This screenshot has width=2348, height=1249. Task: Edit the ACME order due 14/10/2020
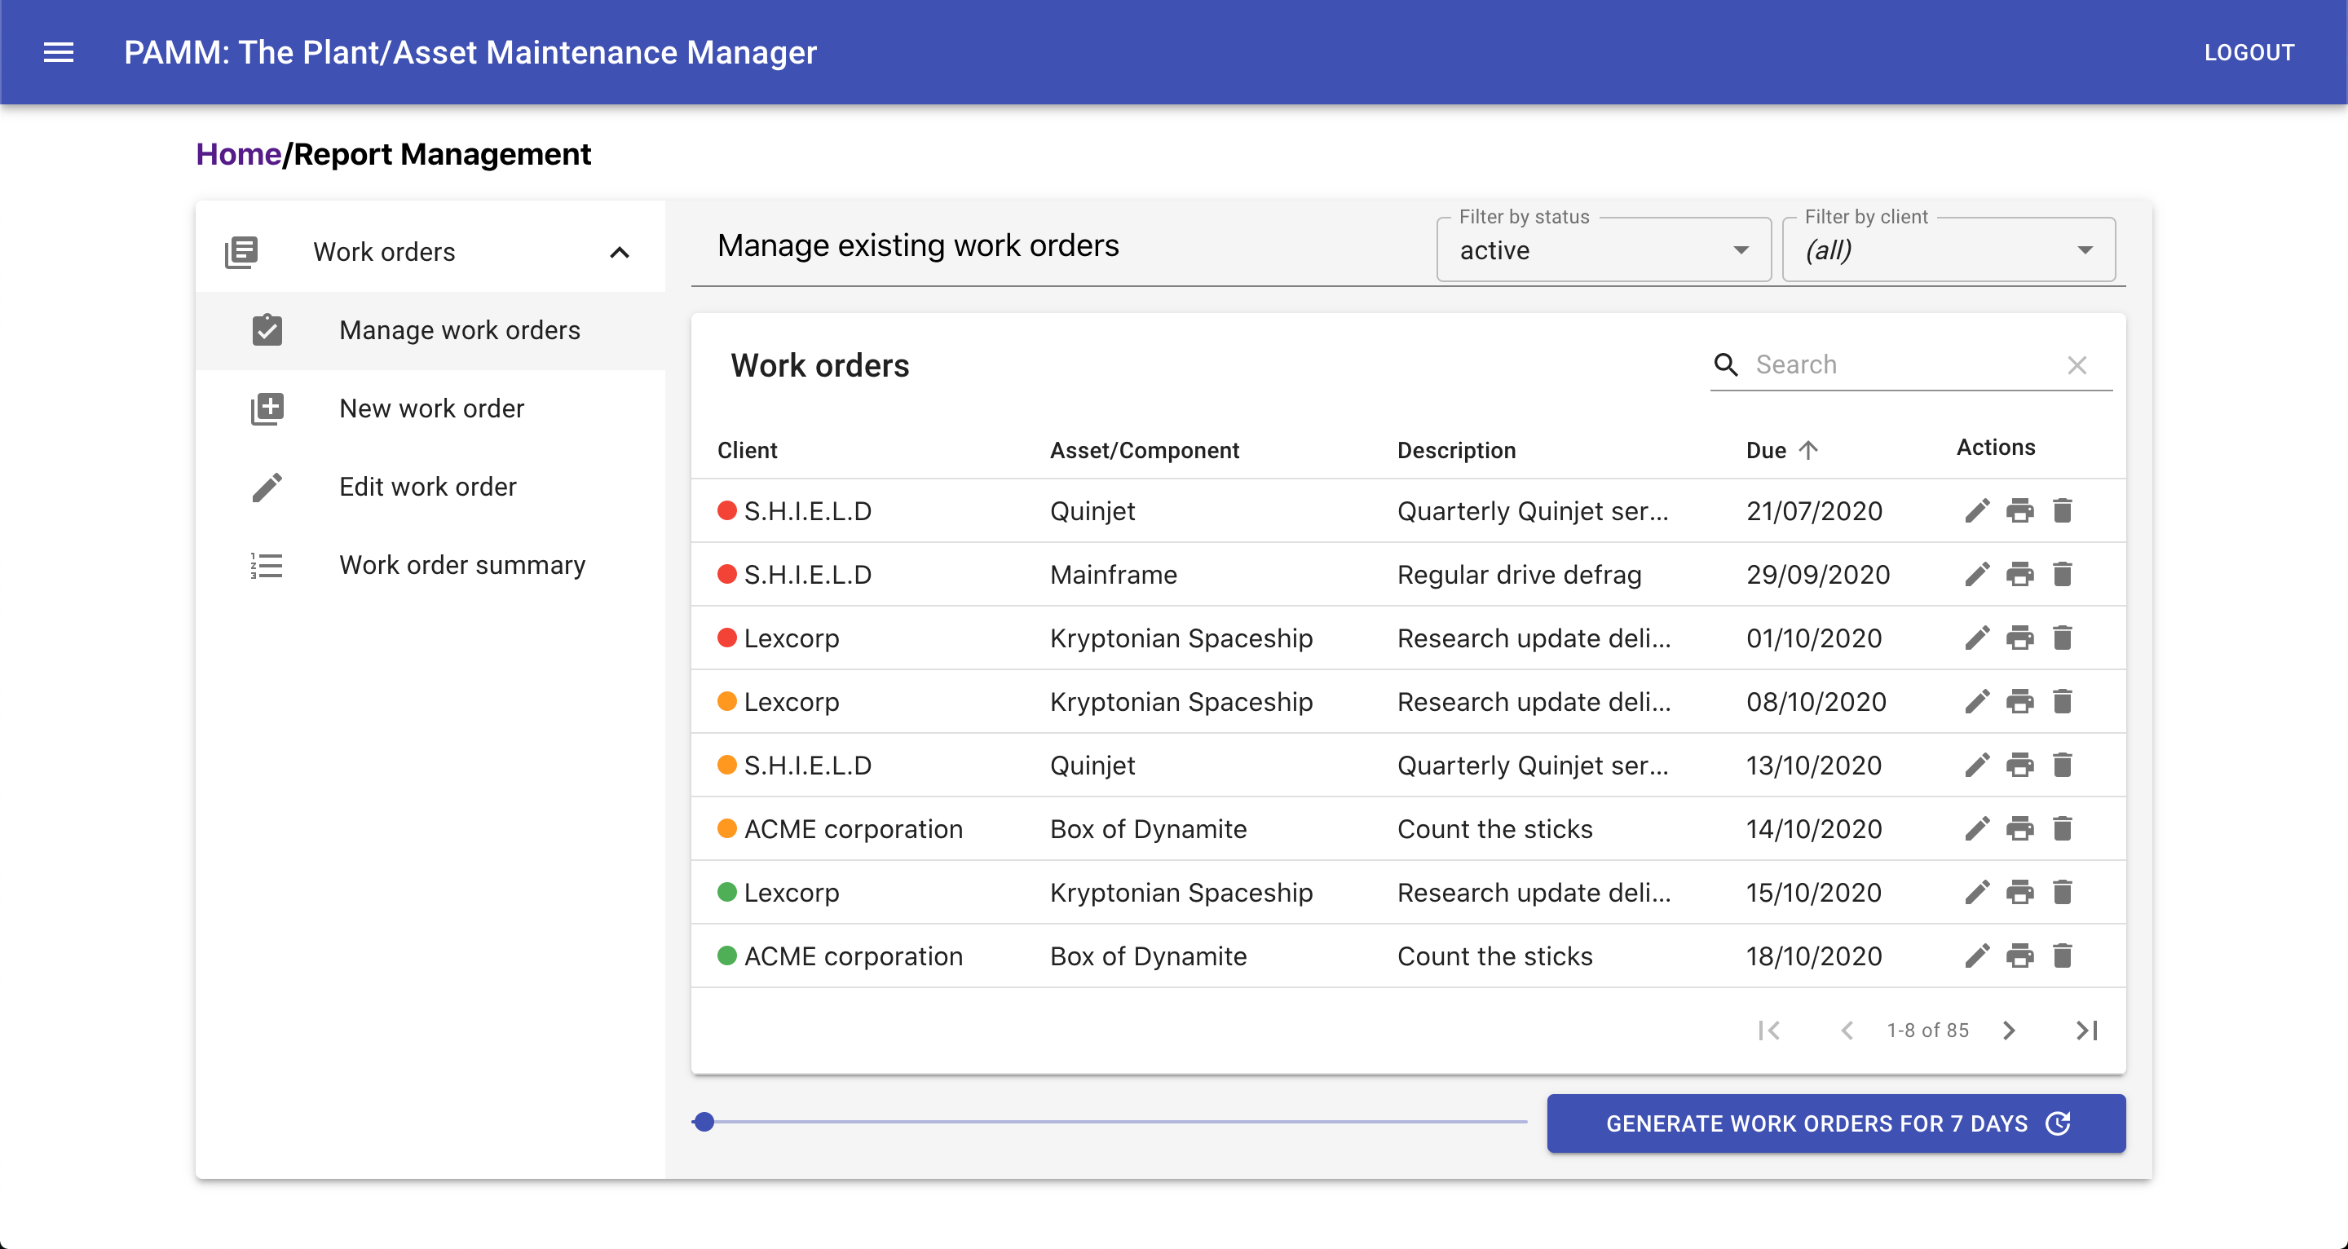(x=1977, y=828)
